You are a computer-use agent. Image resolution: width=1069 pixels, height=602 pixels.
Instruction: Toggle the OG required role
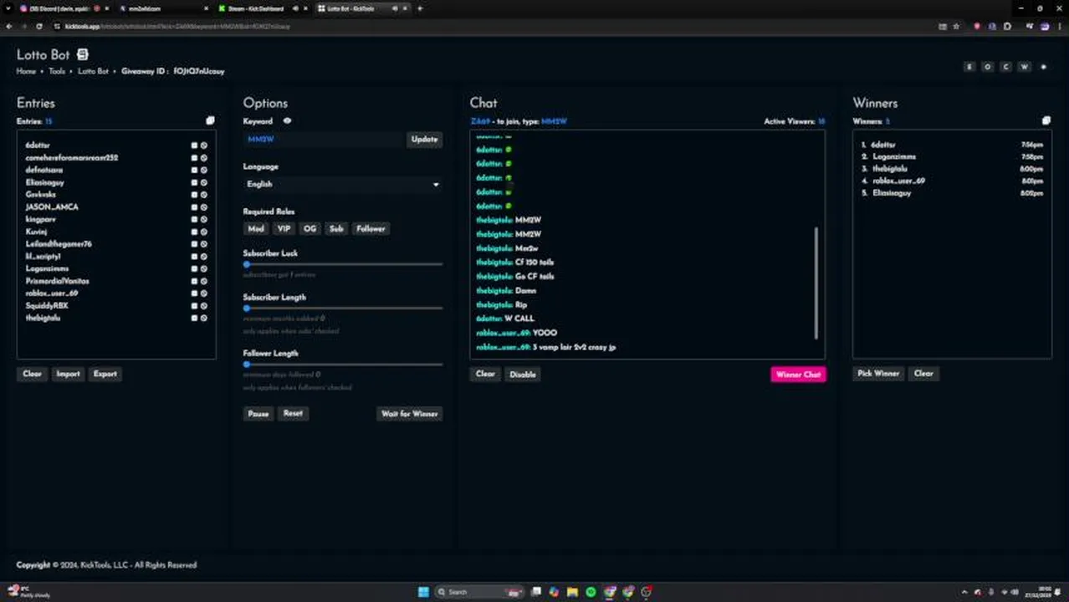pyautogui.click(x=310, y=228)
